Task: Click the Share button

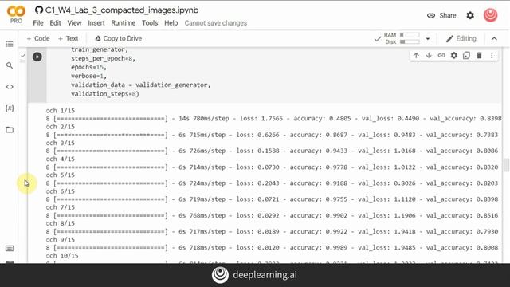Action: pyautogui.click(x=441, y=15)
